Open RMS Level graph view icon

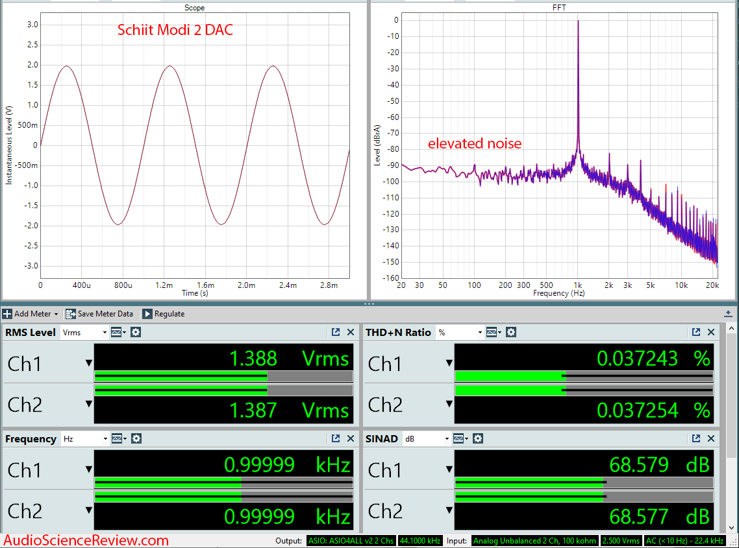click(118, 333)
